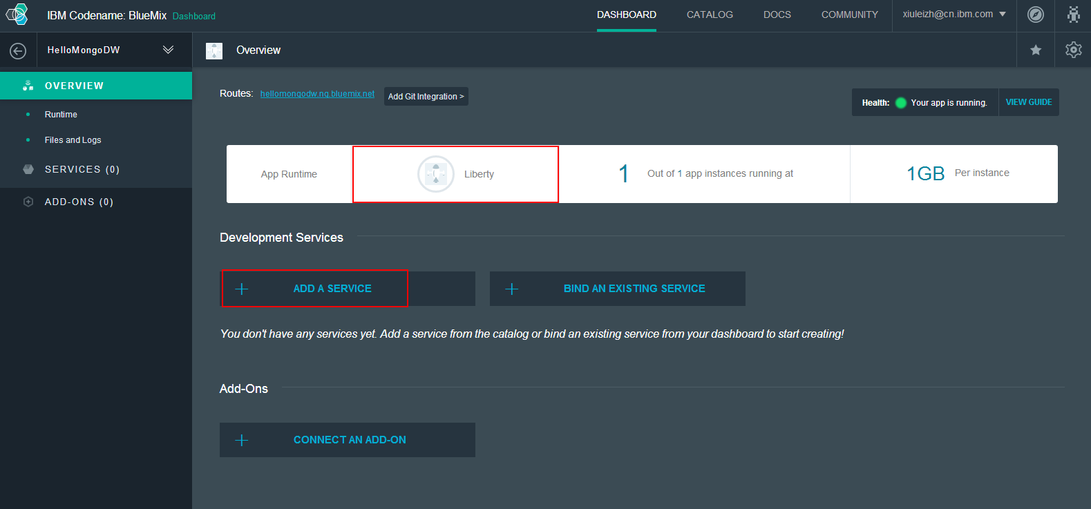Click the app thumbnail icon beside Overview

tap(214, 50)
